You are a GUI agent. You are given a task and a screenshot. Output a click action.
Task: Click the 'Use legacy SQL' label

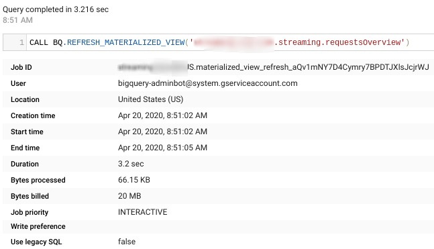[36, 242]
